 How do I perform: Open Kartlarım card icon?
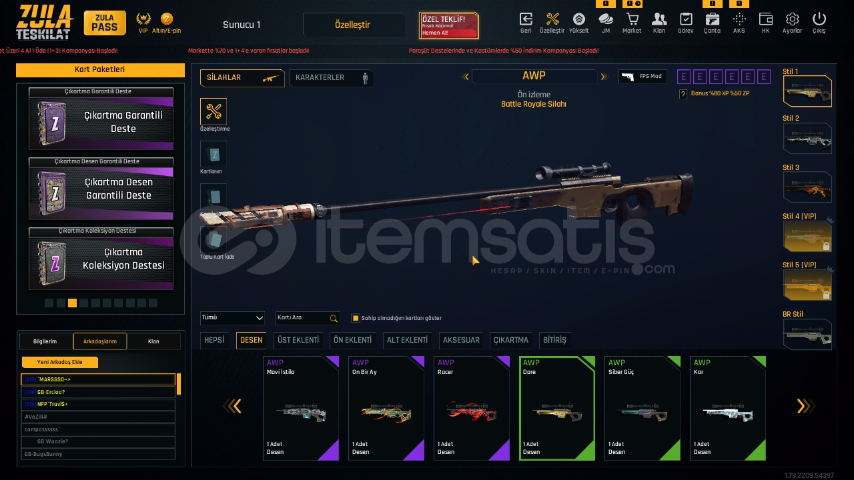[213, 154]
